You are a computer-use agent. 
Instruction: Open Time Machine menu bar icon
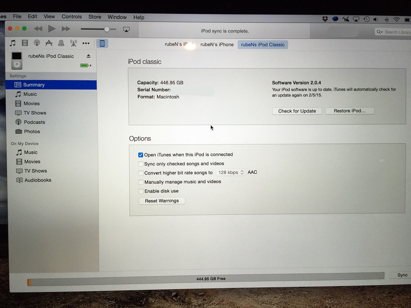click(x=366, y=19)
